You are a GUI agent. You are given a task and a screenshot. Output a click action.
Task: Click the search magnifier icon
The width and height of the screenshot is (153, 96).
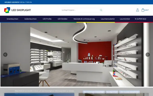[x=101, y=10]
